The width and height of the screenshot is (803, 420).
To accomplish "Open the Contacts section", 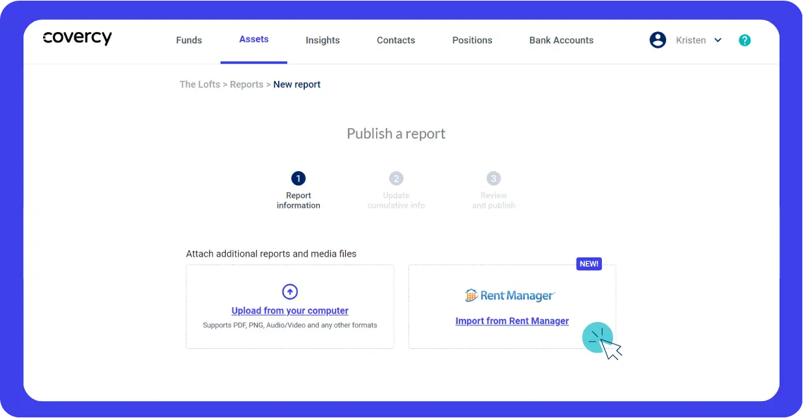I will 396,40.
